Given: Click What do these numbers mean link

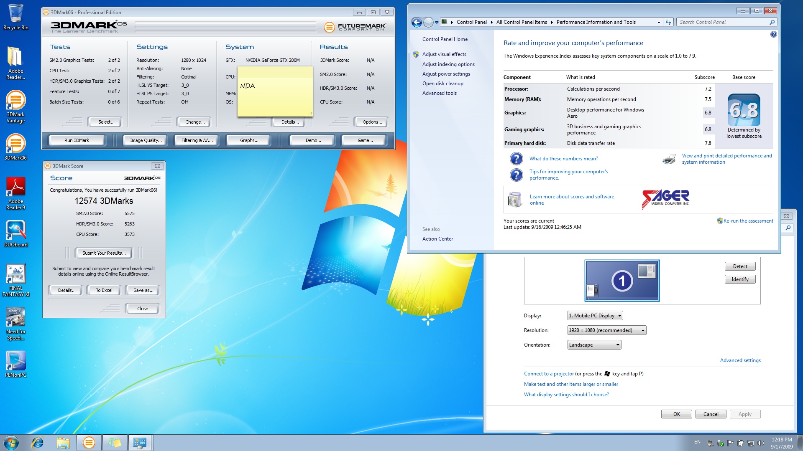Looking at the screenshot, I should click(x=563, y=159).
